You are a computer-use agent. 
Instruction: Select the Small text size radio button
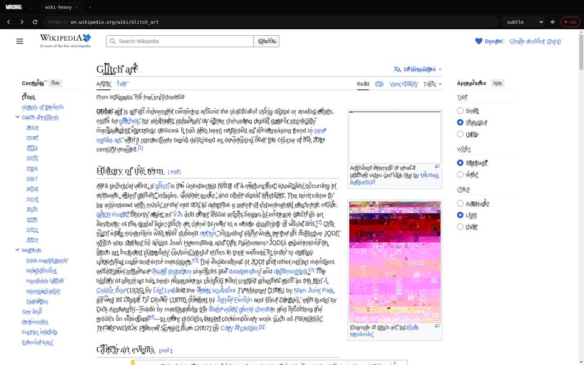(460, 111)
